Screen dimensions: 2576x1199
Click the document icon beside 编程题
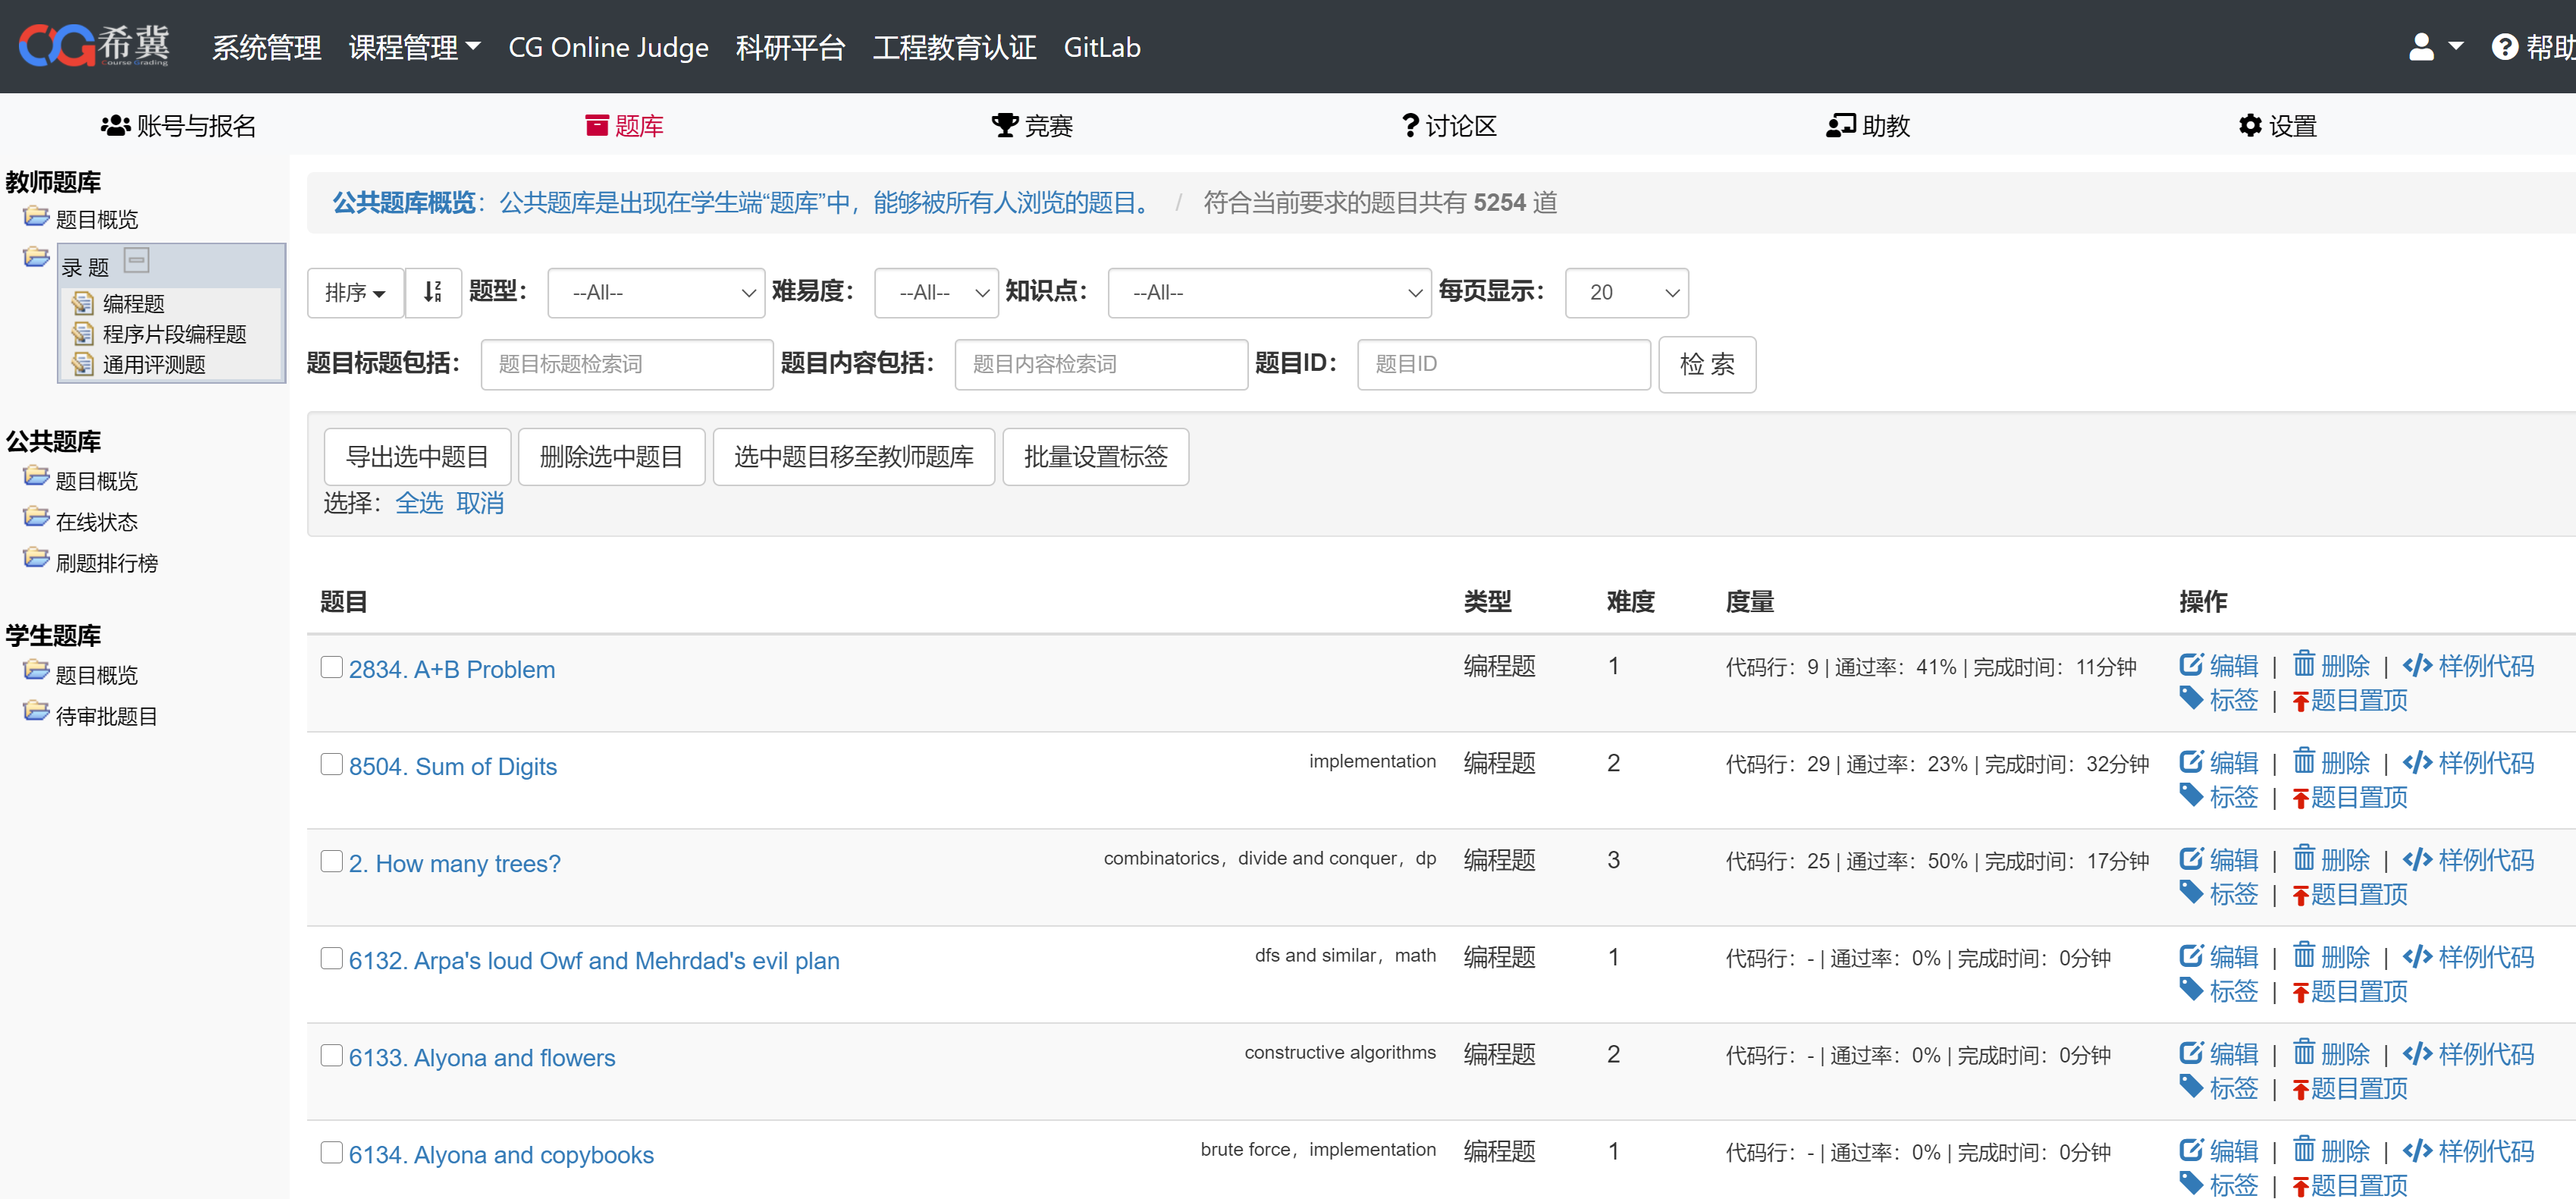[83, 303]
